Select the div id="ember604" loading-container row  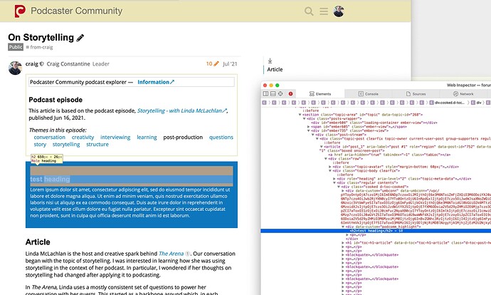point(374,123)
